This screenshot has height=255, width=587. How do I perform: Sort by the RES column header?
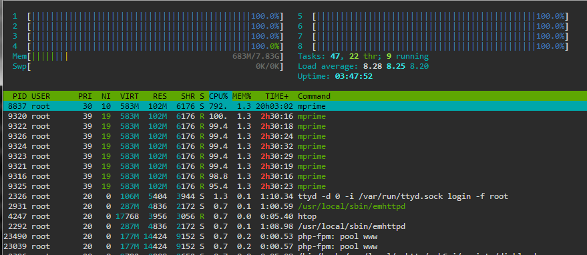(x=160, y=96)
